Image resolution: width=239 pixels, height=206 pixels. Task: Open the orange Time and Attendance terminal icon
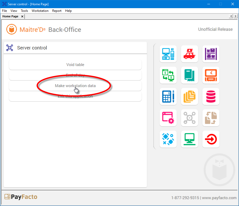point(211,75)
